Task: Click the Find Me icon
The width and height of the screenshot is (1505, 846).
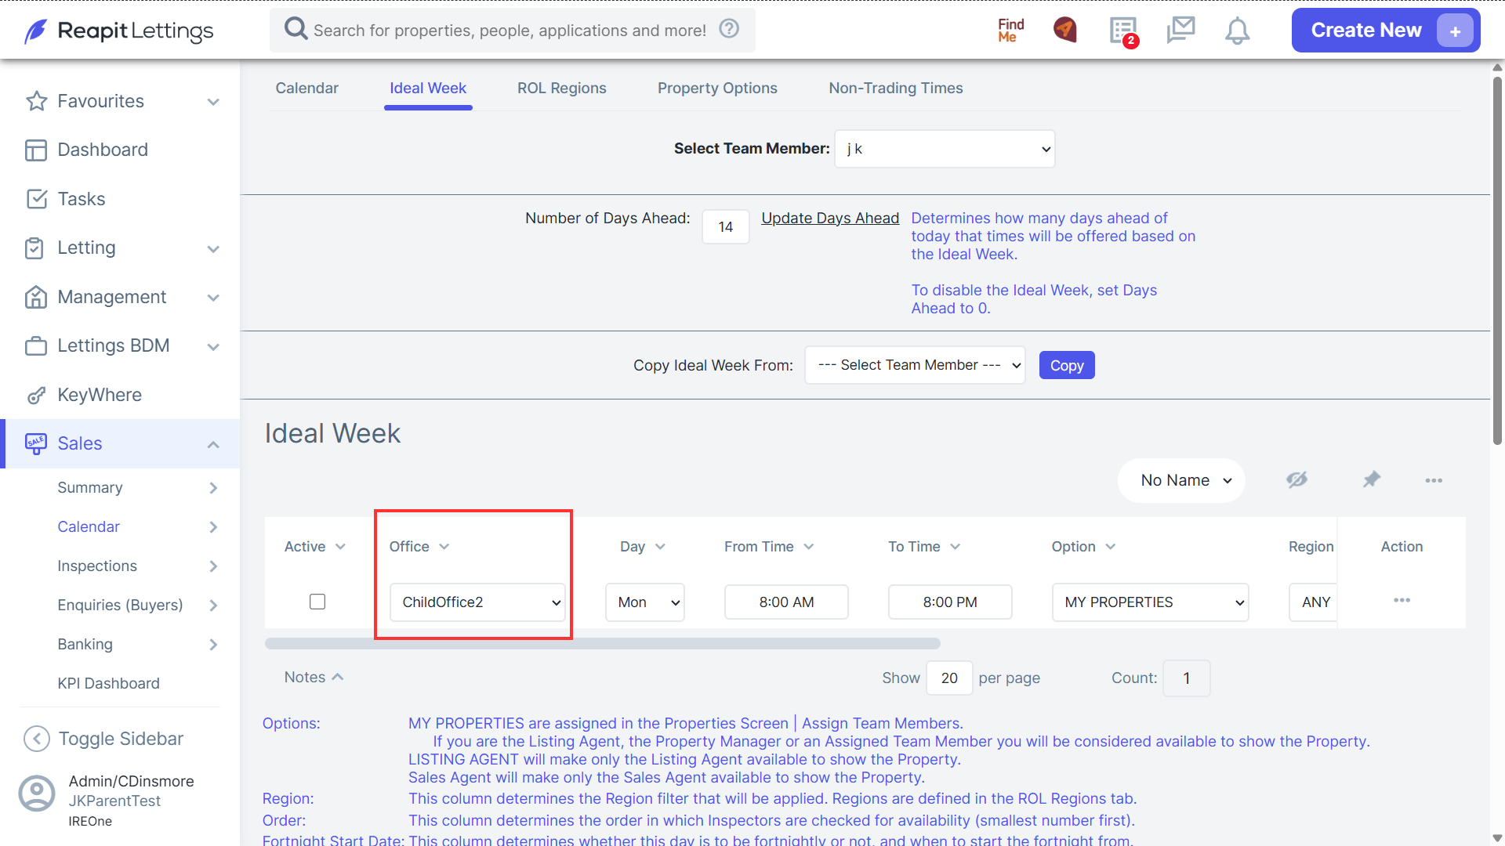Action: pos(1010,31)
